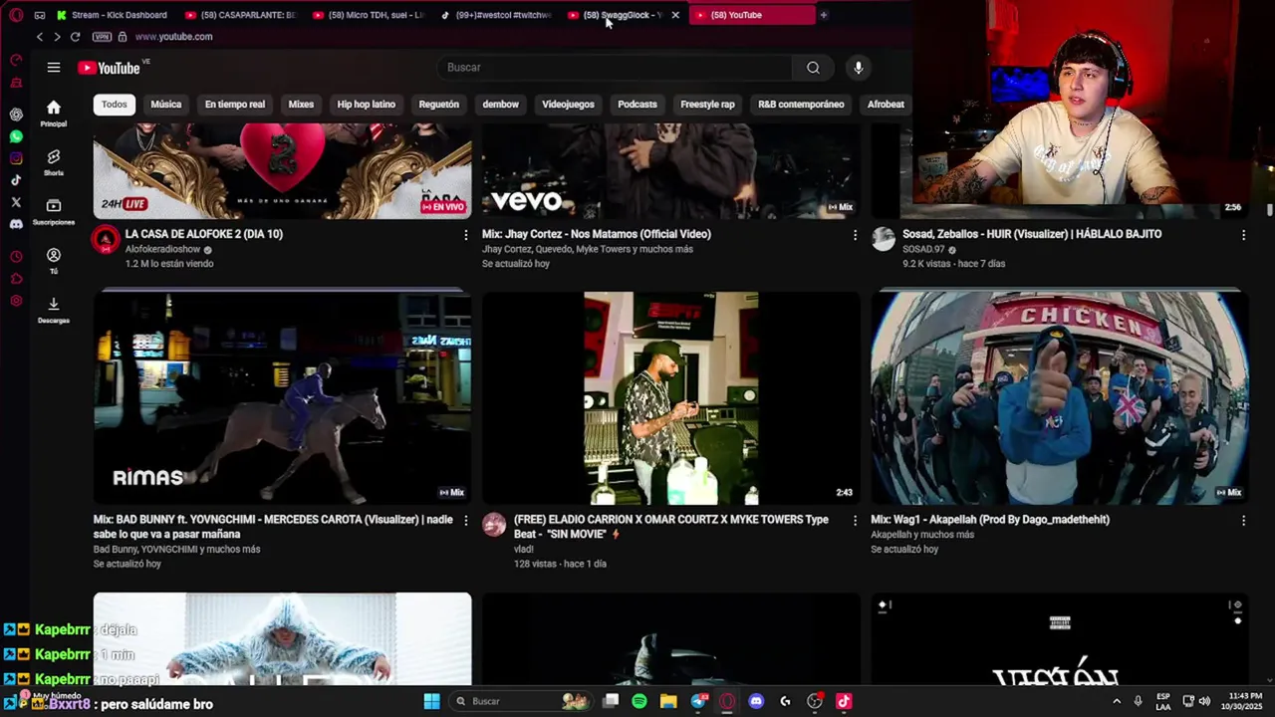Toggle the VPN badge in the address bar
Image resolution: width=1275 pixels, height=717 pixels.
pyautogui.click(x=102, y=37)
